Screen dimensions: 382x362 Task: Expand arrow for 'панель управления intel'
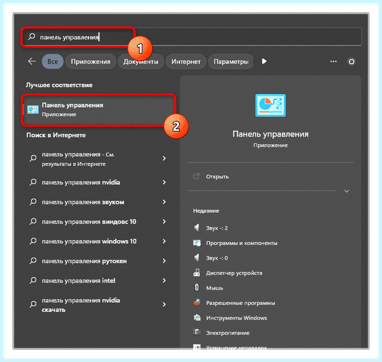coord(164,281)
